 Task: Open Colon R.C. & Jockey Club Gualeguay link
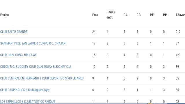pos(36,67)
